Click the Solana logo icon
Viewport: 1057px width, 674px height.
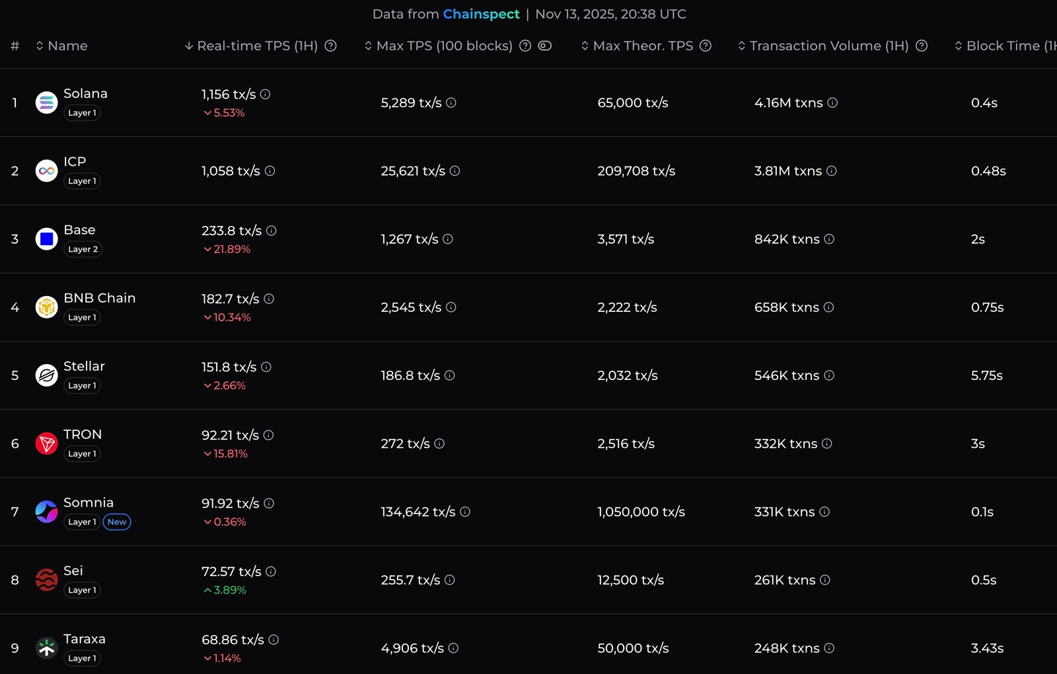tap(46, 102)
